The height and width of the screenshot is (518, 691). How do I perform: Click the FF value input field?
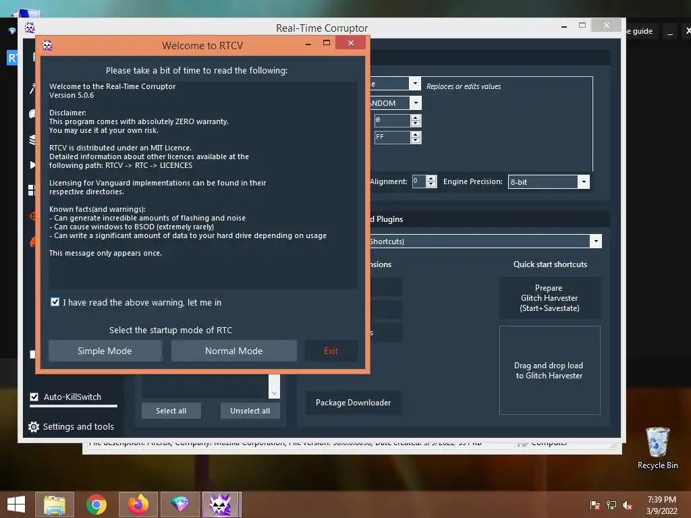point(392,138)
